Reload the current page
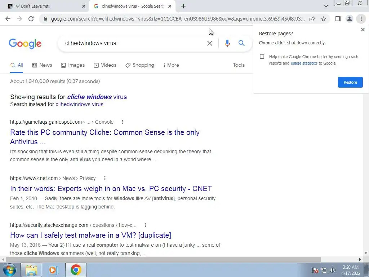The width and height of the screenshot is (369, 277). (31, 19)
